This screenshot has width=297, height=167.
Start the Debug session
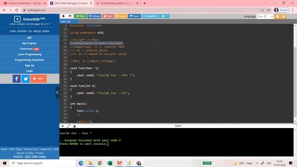[x=94, y=16]
